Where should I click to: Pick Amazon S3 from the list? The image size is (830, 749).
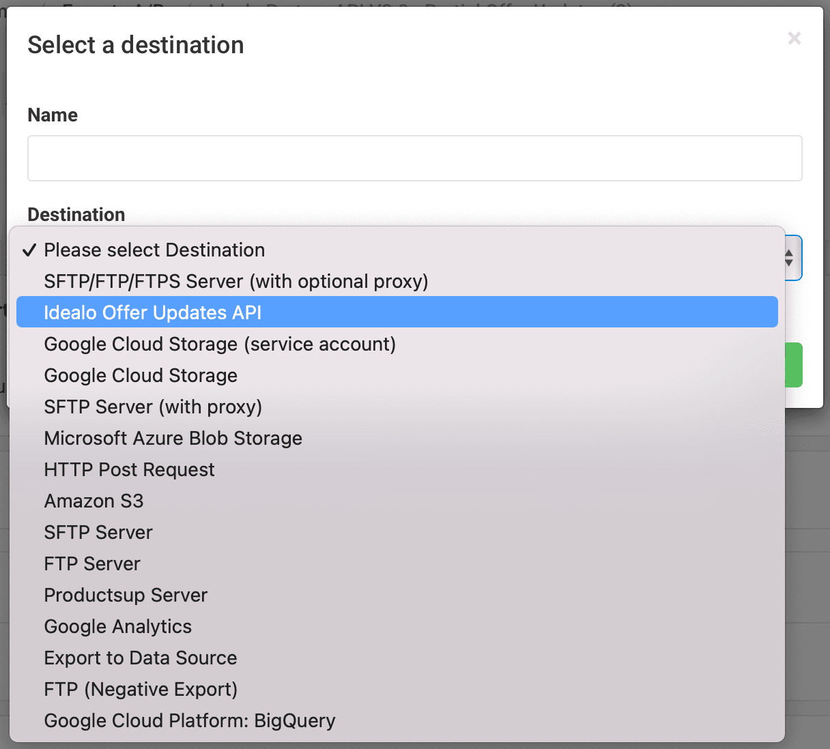coord(94,501)
